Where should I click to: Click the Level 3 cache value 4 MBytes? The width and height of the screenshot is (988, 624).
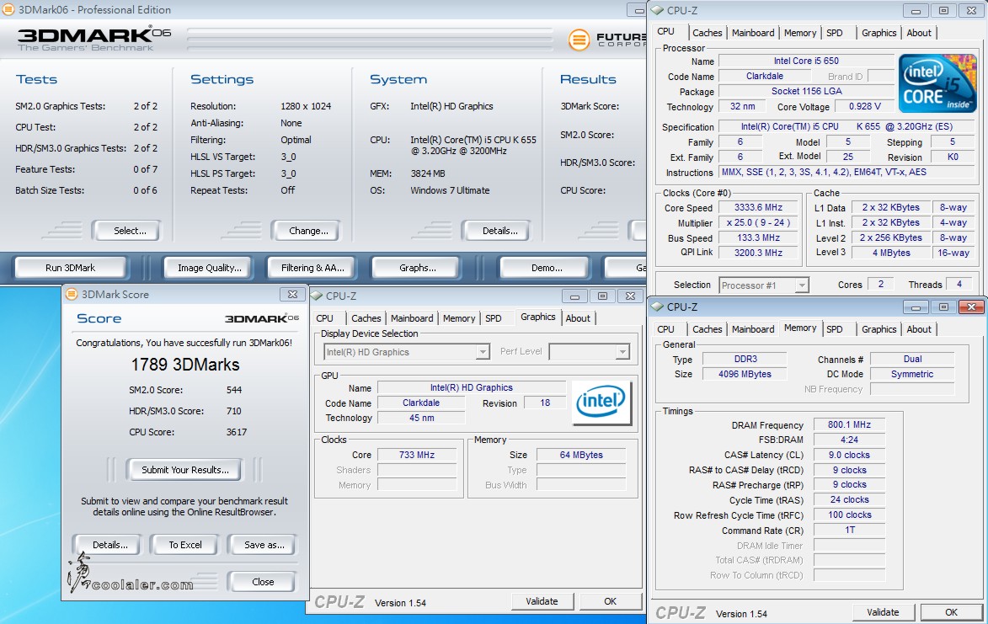coord(891,253)
